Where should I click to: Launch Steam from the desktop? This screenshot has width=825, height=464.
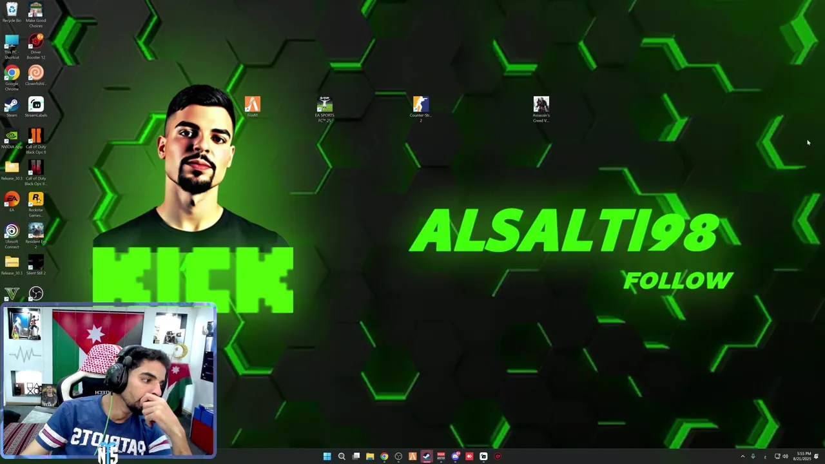coord(12,107)
